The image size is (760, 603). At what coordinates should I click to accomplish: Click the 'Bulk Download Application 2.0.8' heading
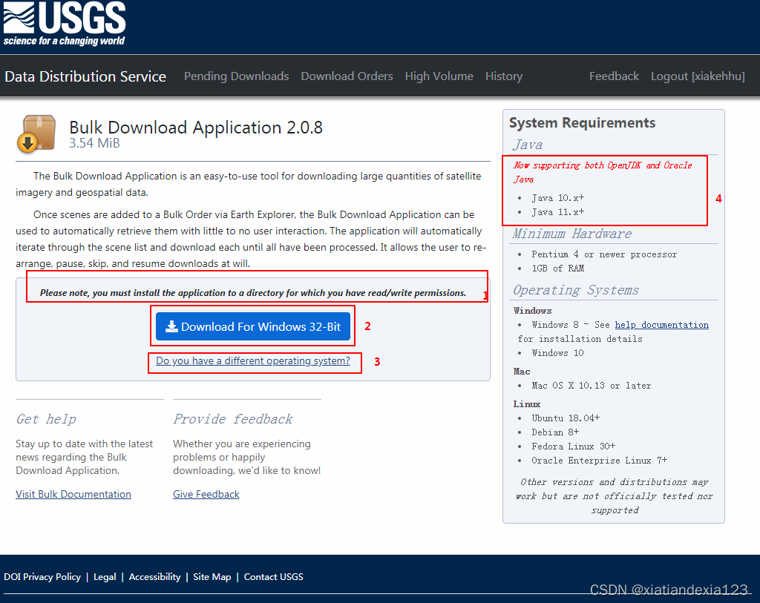pyautogui.click(x=196, y=128)
